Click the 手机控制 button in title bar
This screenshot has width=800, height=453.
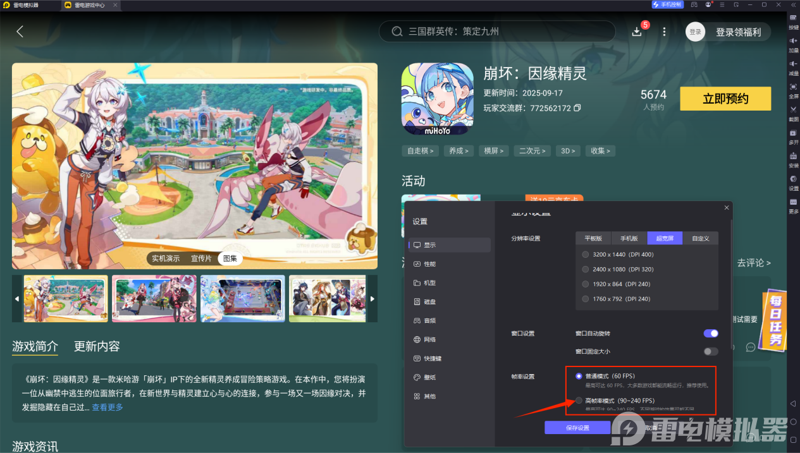667,4
